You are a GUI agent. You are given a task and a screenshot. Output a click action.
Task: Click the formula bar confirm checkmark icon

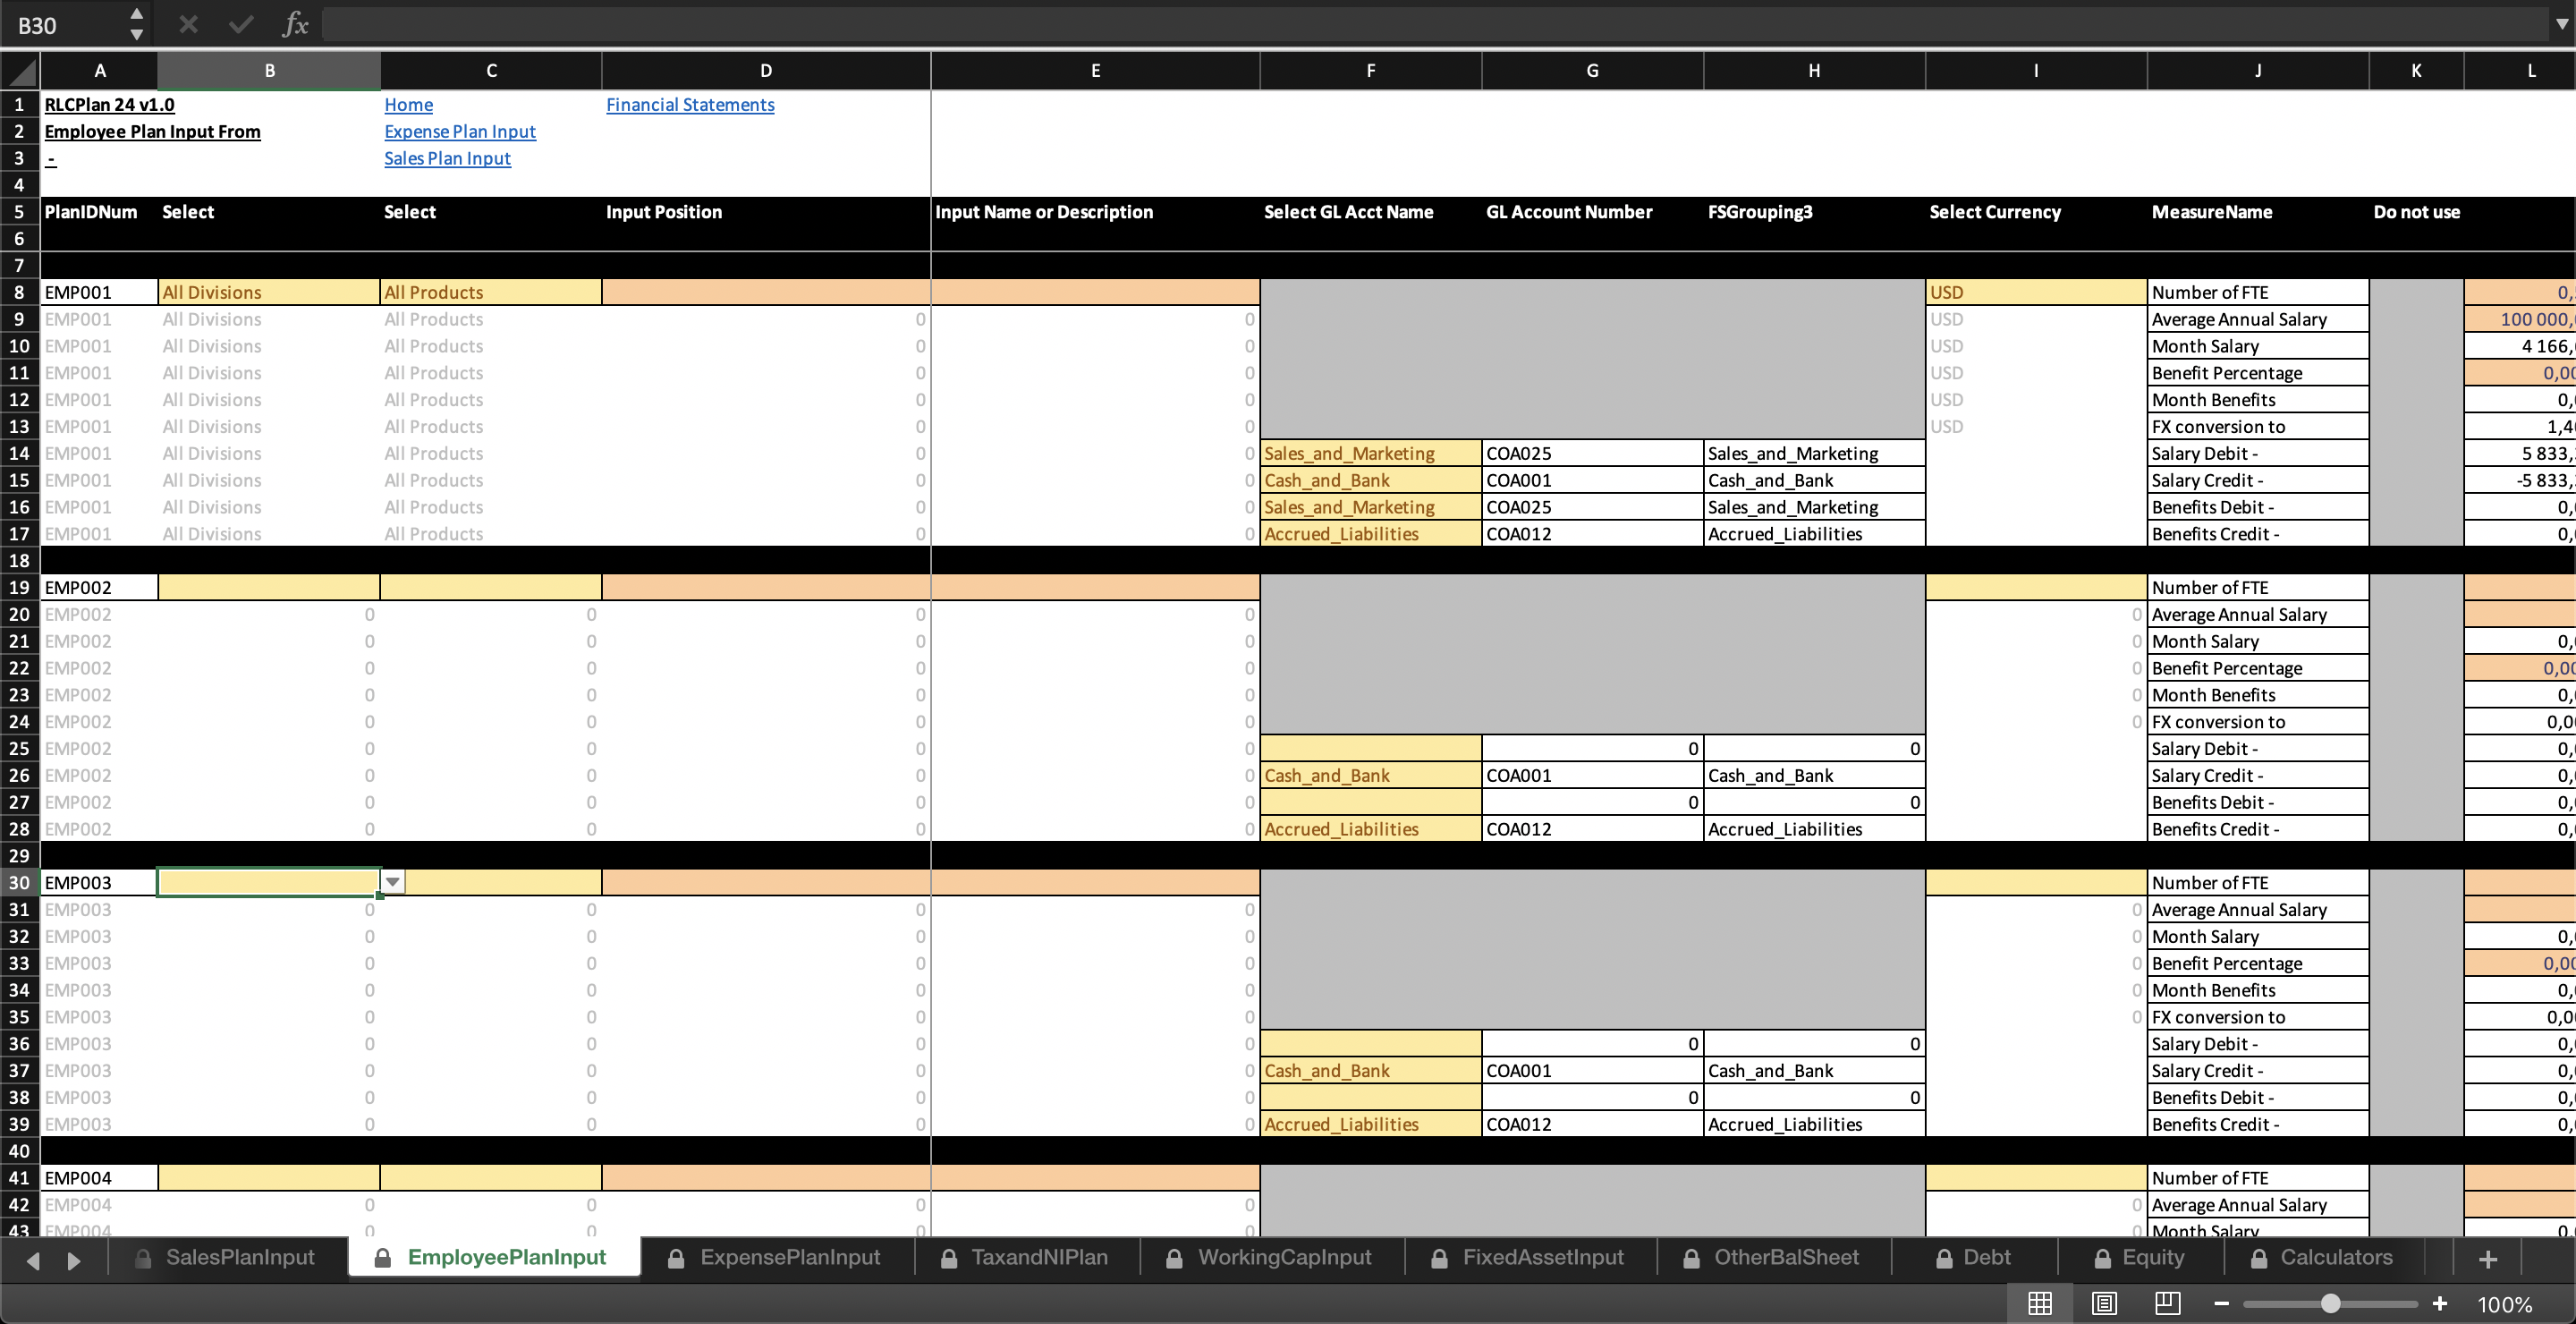(241, 24)
